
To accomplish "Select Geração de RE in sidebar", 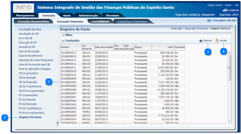I will (27, 47).
